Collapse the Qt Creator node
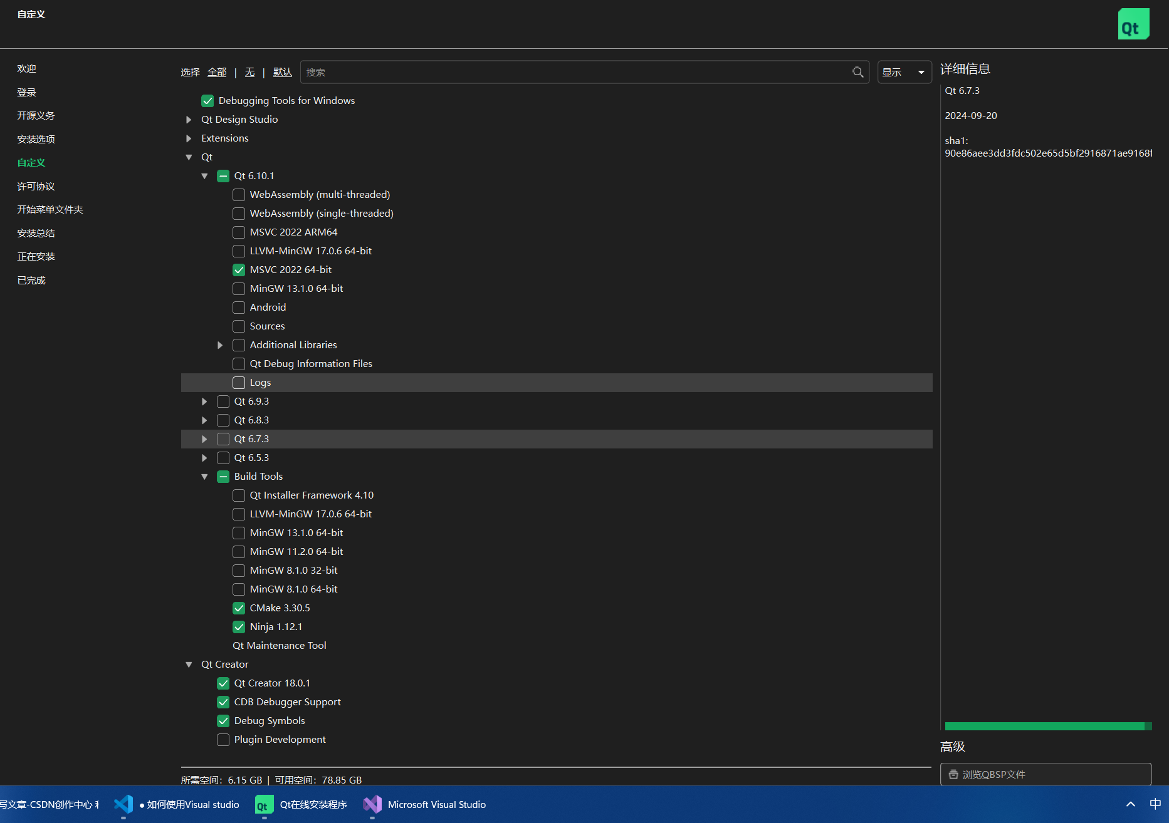 point(189,665)
